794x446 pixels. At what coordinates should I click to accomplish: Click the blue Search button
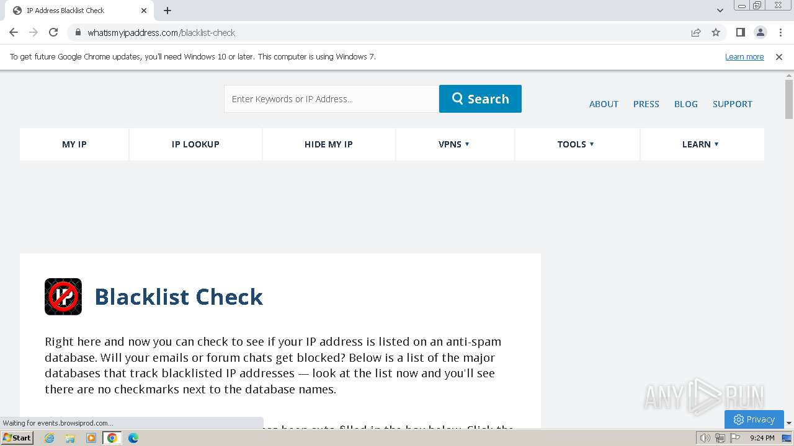point(480,99)
